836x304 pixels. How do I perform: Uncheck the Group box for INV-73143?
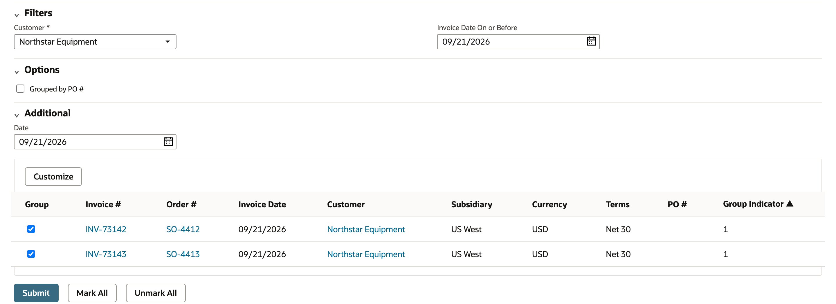31,254
